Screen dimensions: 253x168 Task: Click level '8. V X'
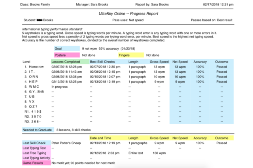pyautogui.click(x=30, y=102)
